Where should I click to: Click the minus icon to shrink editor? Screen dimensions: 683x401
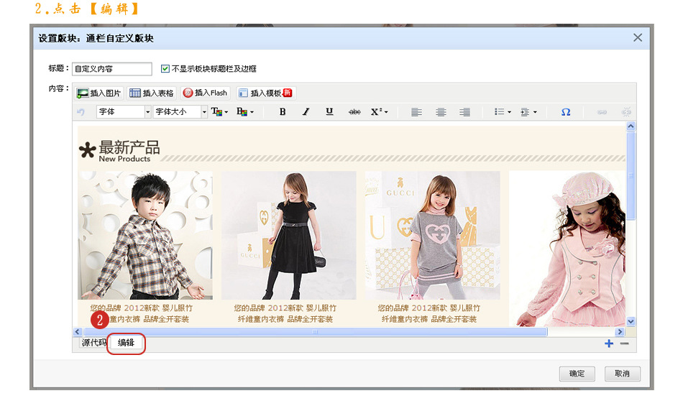[x=625, y=344]
